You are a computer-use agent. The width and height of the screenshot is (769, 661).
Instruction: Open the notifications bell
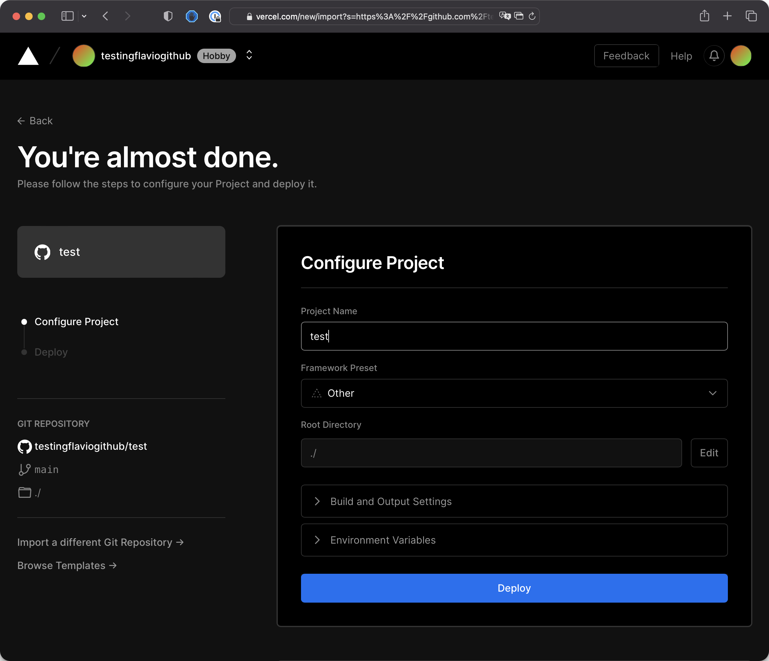[714, 56]
